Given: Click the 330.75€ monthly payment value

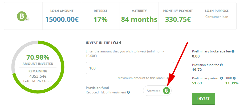Looking at the screenshot, I should [x=178, y=19].
